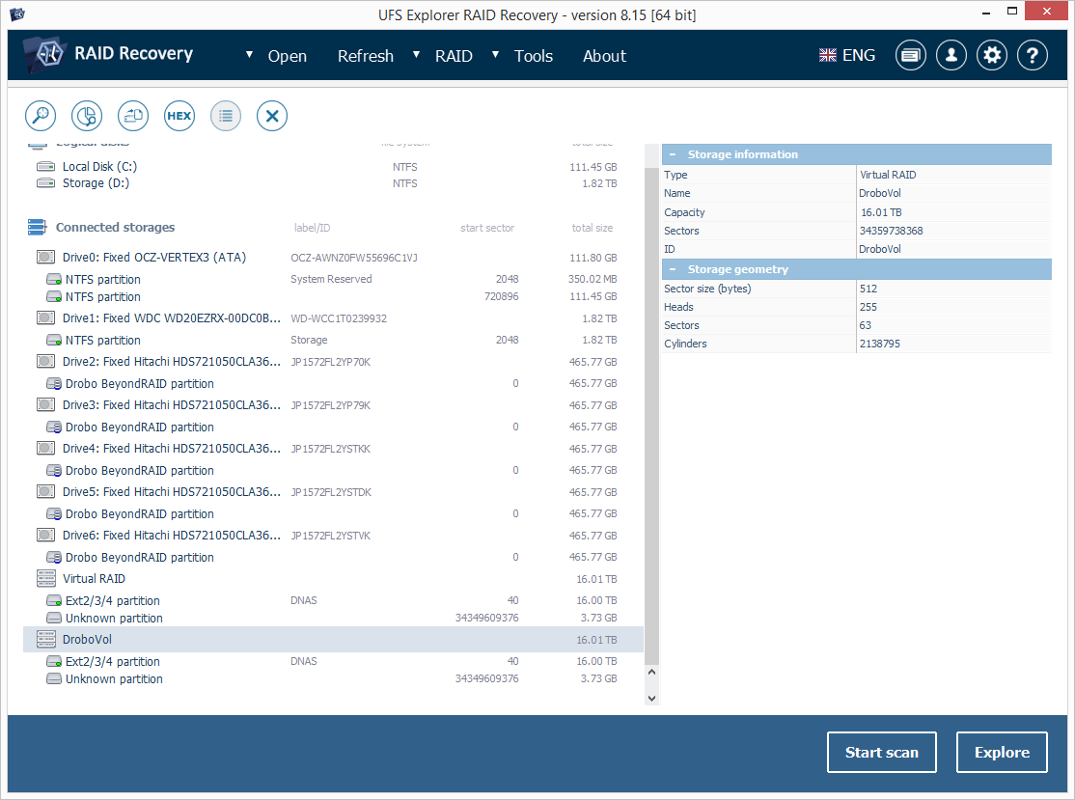This screenshot has width=1075, height=800.
Task: Open the RAID menu
Action: coord(454,56)
